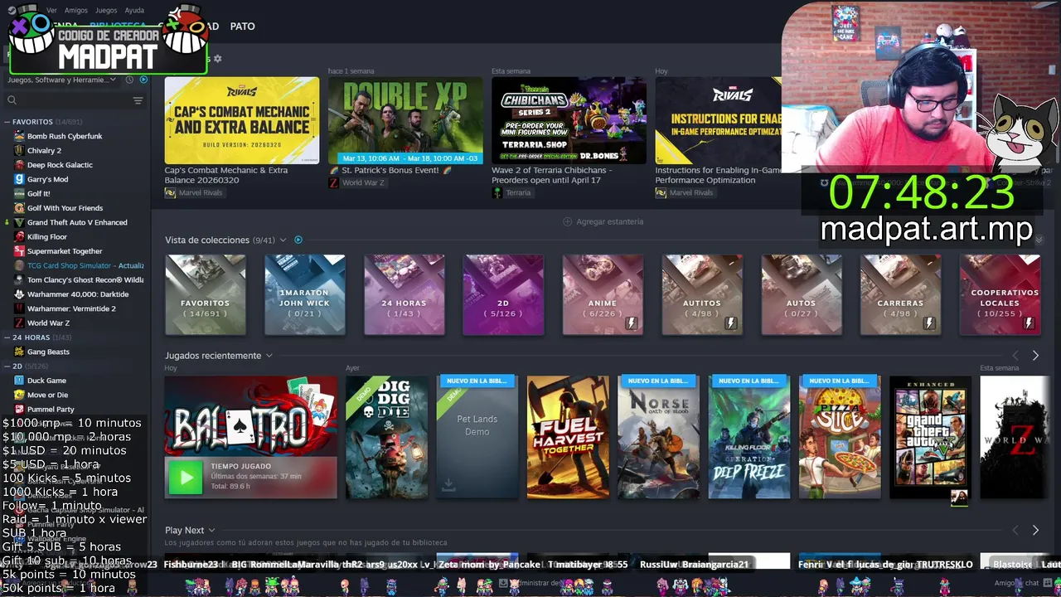Image resolution: width=1061 pixels, height=597 pixels.
Task: Toggle play filter beside Vista de colecciones
Action: 298,240
